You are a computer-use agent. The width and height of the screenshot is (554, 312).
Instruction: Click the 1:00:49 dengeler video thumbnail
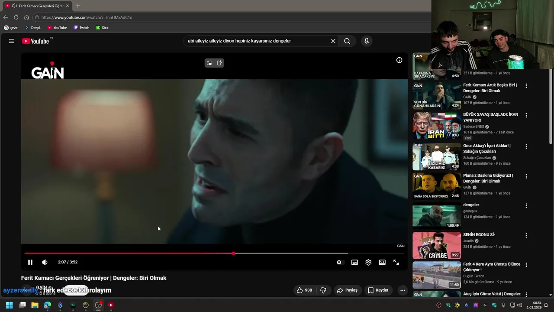tap(437, 216)
